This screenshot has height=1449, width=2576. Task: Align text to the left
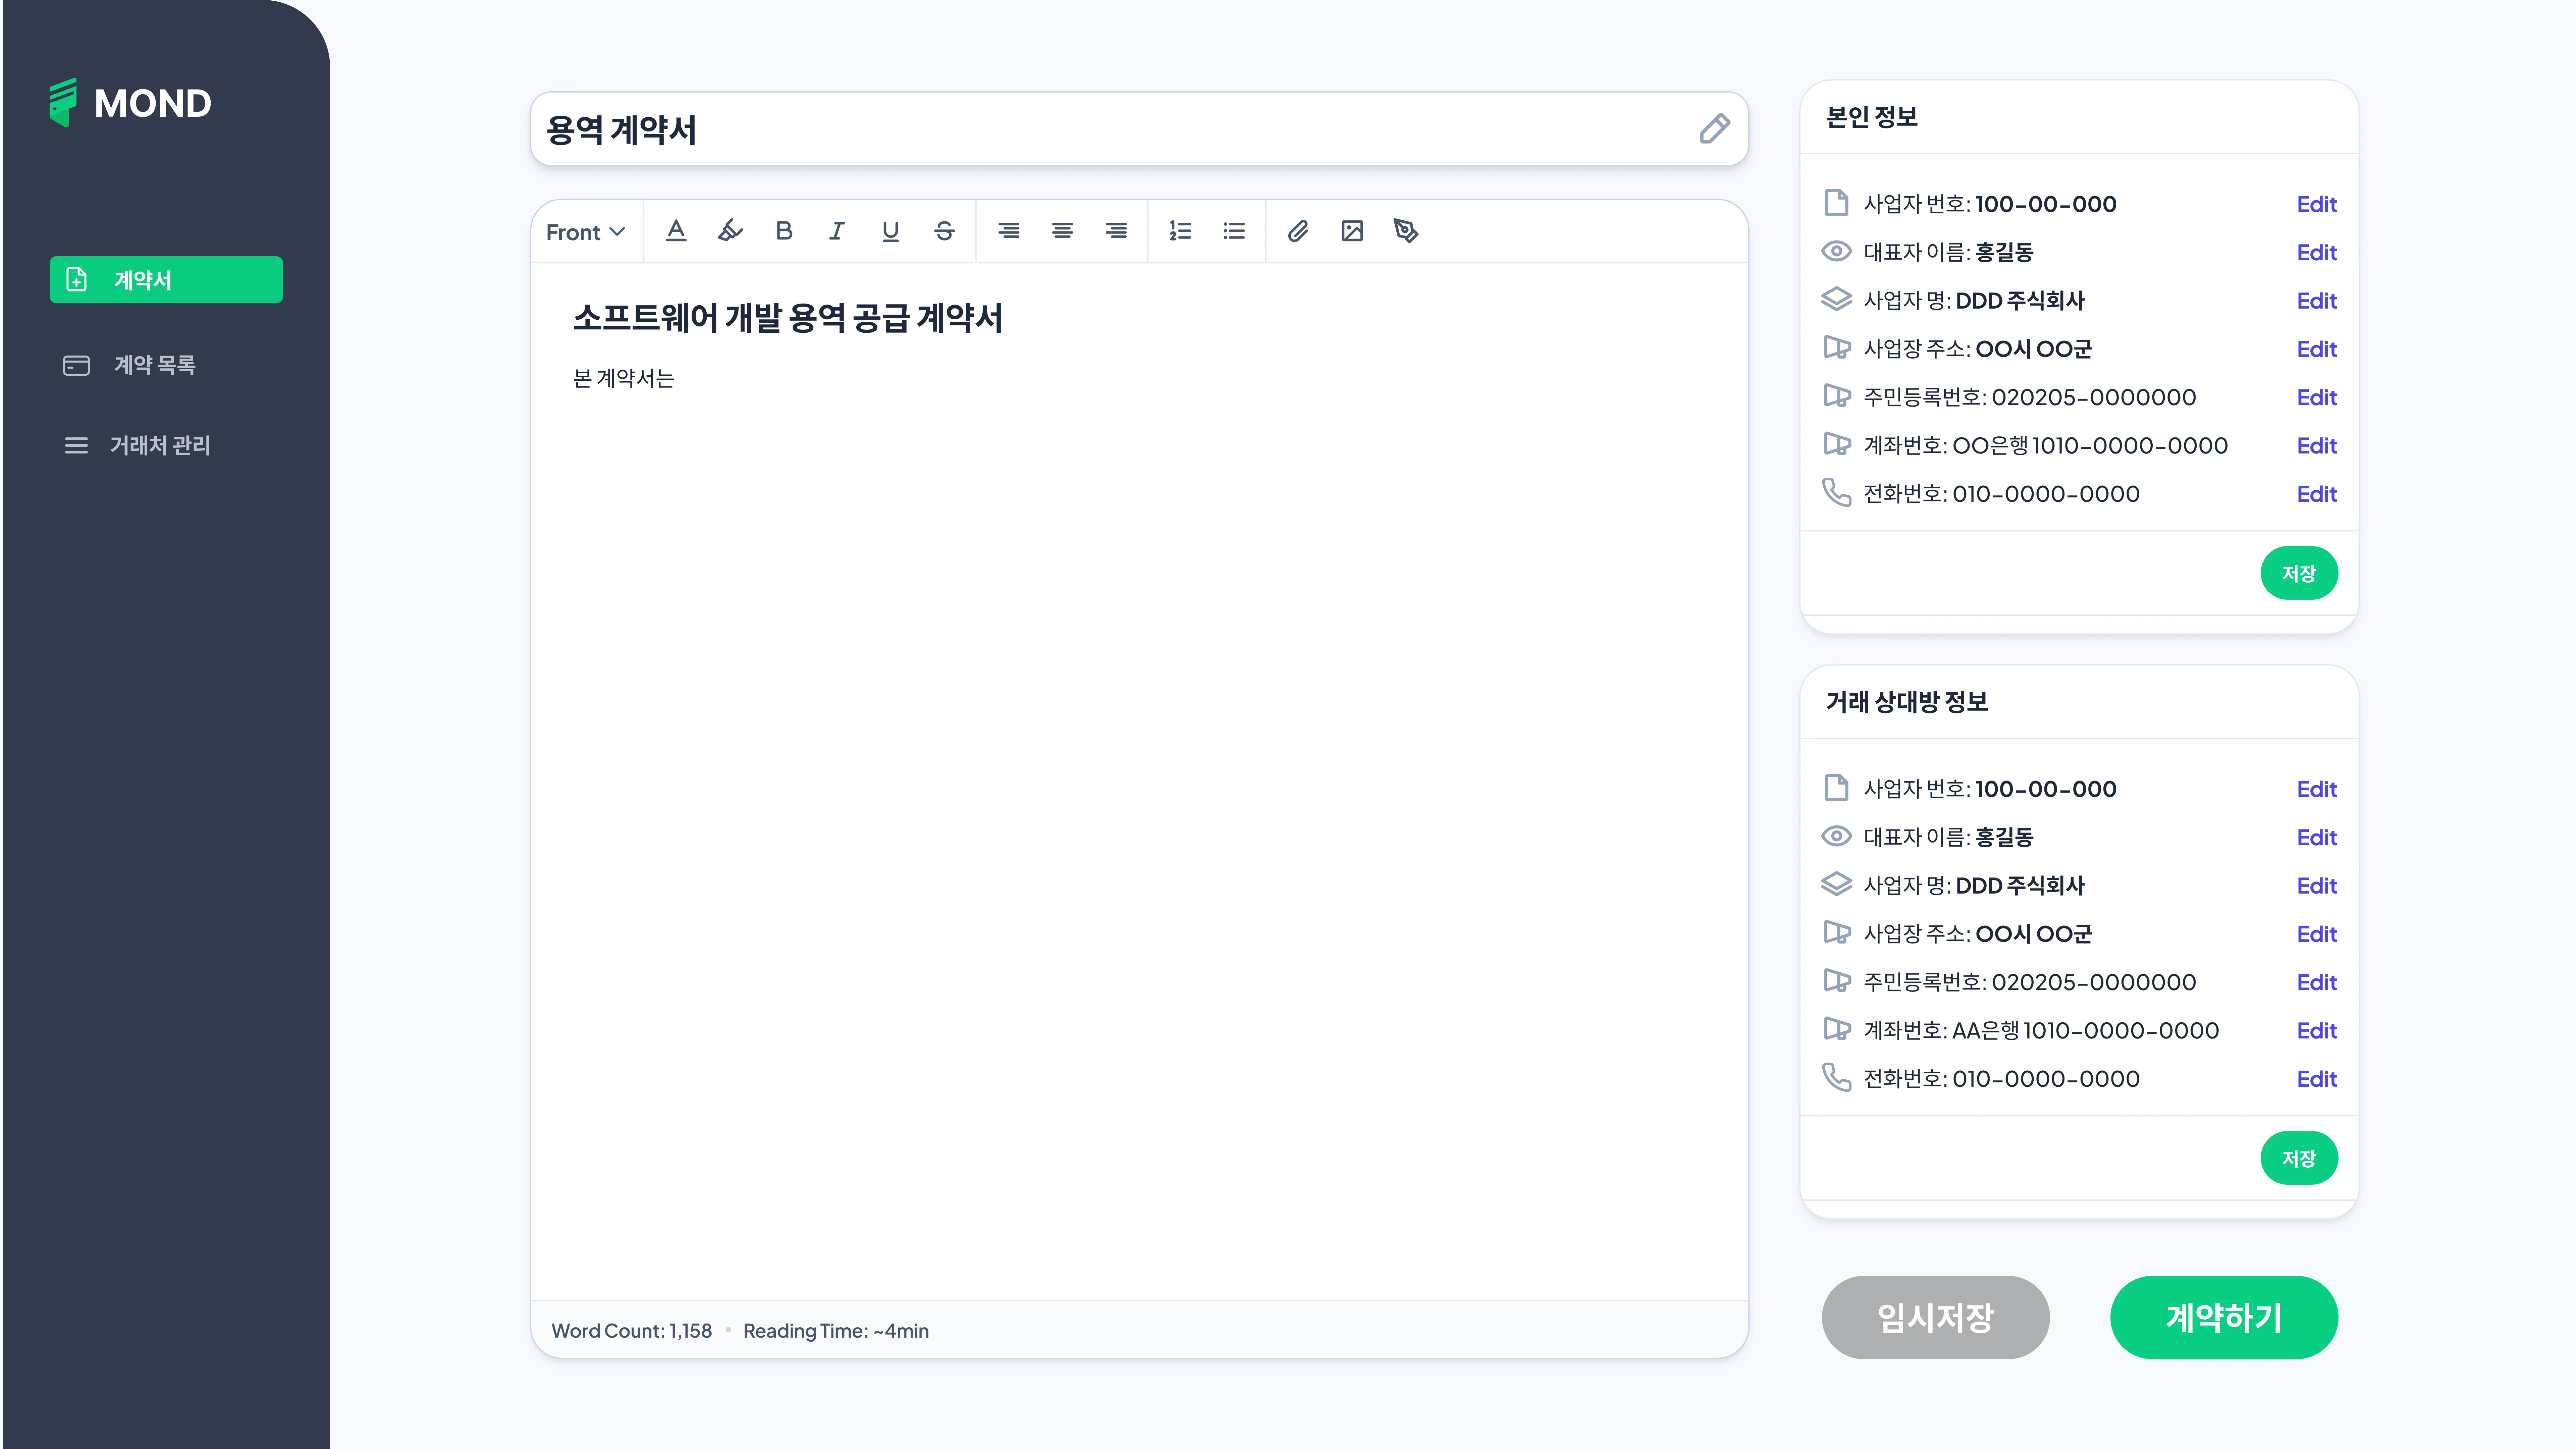(x=1009, y=231)
